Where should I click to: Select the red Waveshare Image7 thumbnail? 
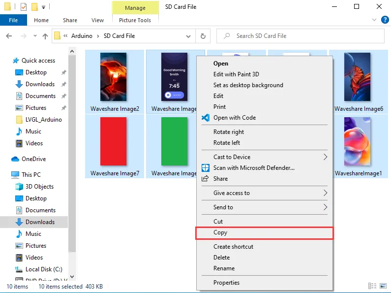(x=114, y=142)
